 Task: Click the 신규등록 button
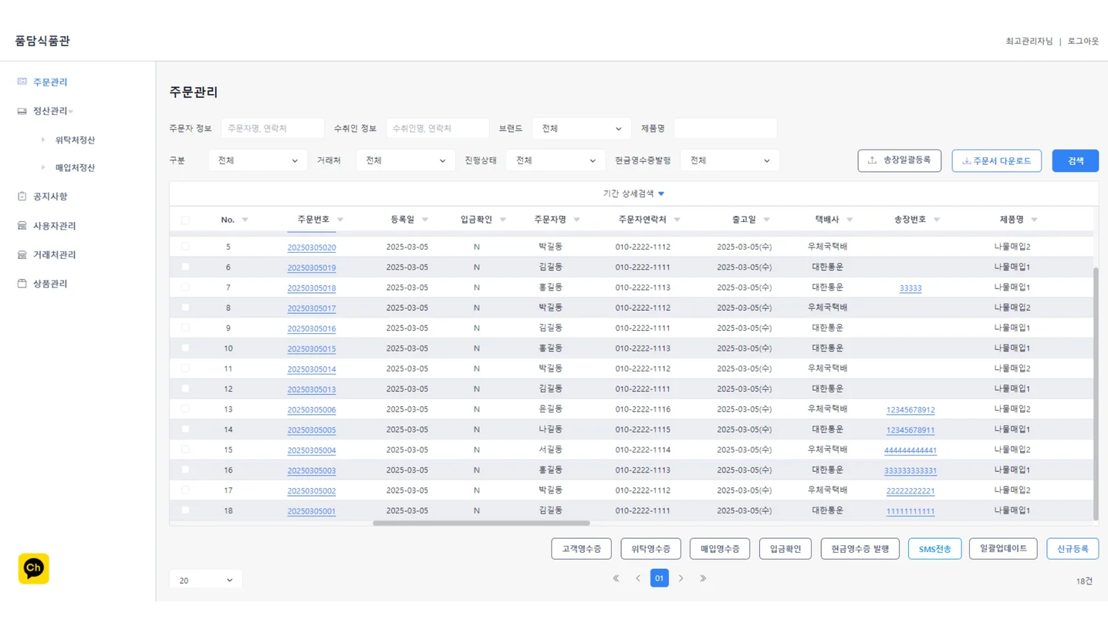[x=1073, y=549]
